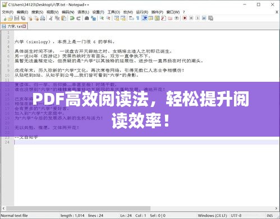Open the 视图(V) menu
The height and width of the screenshot is (219, 280).
[x=53, y=12]
